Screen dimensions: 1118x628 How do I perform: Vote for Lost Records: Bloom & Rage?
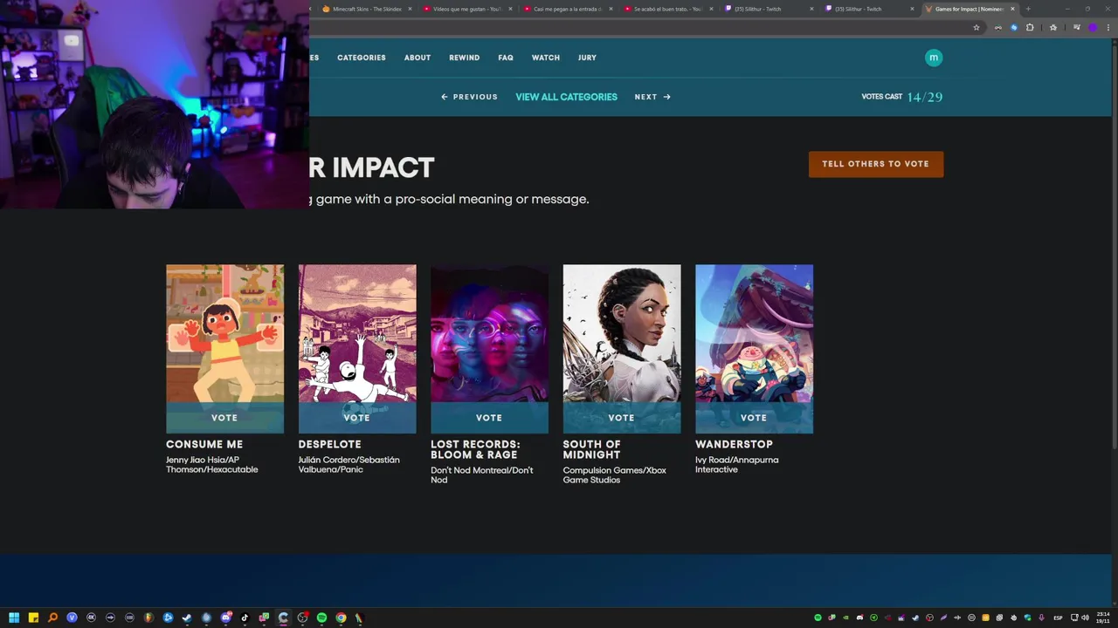point(489,418)
